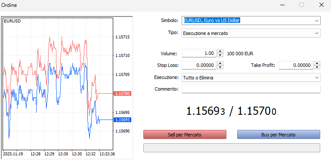This screenshot has height=164, width=331.
Task: Click the 1.15695 price axis label
Action: pos(122,112)
